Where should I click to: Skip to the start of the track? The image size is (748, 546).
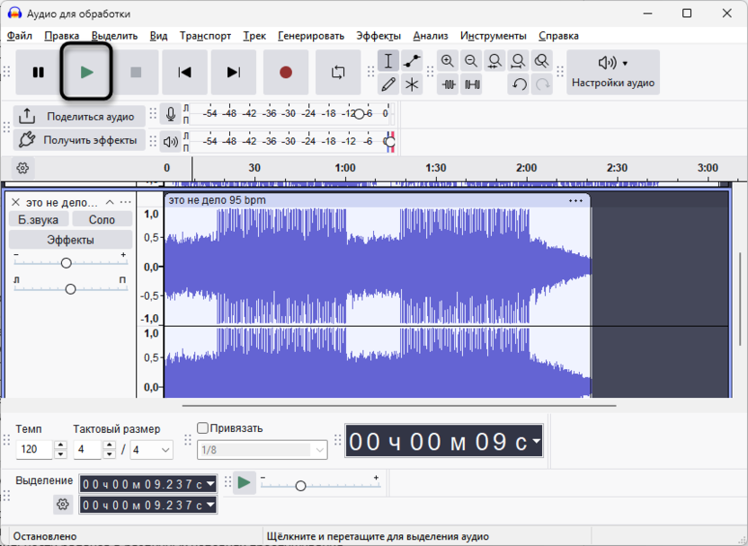pyautogui.click(x=184, y=72)
